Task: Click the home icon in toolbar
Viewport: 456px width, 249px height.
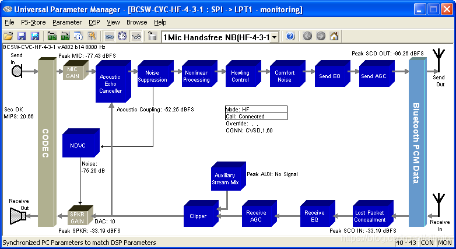Action: (x=334, y=36)
